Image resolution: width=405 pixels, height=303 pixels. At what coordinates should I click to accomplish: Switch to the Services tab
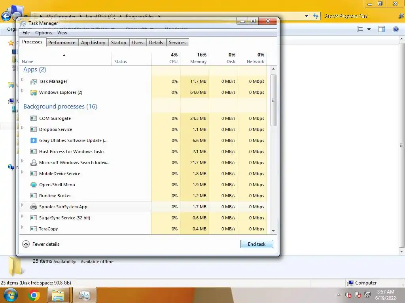click(177, 43)
